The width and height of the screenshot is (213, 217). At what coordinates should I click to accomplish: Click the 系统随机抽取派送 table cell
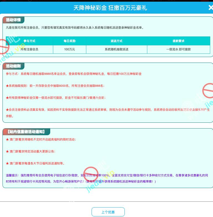[x=116, y=49]
